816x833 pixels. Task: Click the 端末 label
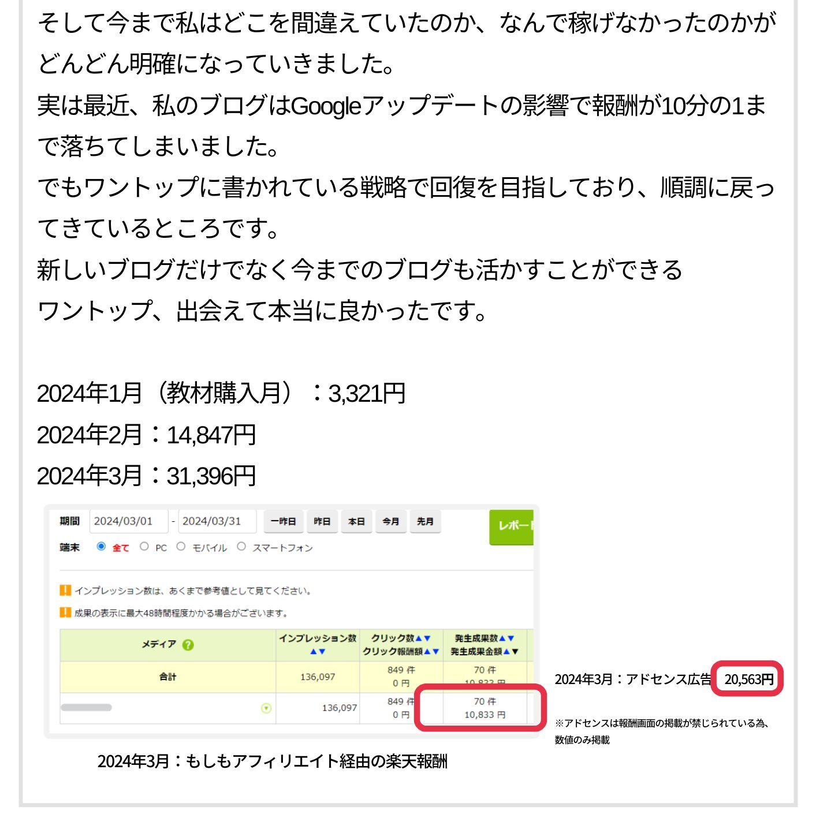tap(69, 547)
